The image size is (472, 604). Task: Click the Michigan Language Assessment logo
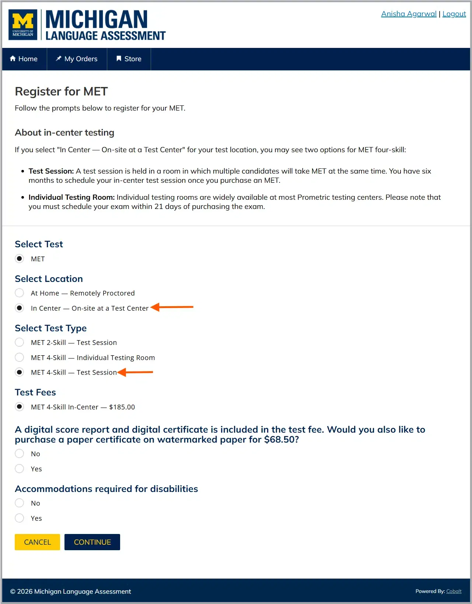tap(87, 25)
